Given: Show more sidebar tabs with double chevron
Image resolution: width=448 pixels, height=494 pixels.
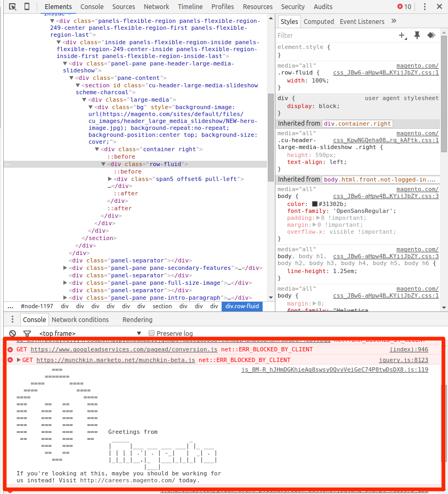Looking at the screenshot, I should click(x=394, y=21).
